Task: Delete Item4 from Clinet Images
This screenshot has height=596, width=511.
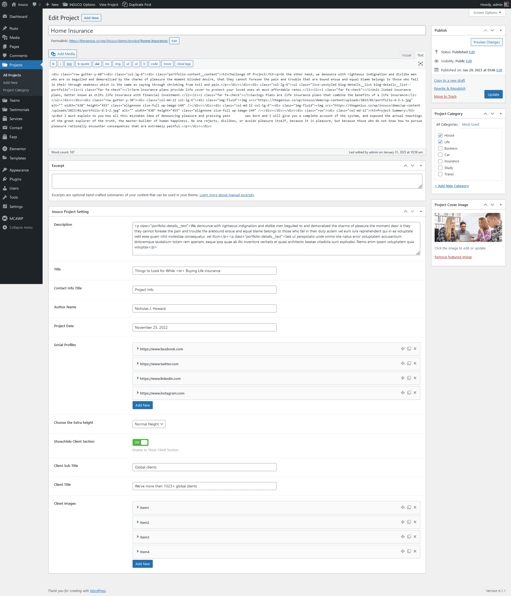Action: (x=415, y=552)
